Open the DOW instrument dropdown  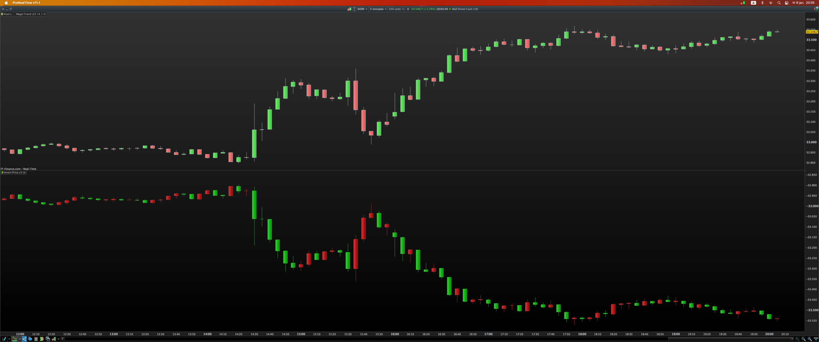pos(362,9)
